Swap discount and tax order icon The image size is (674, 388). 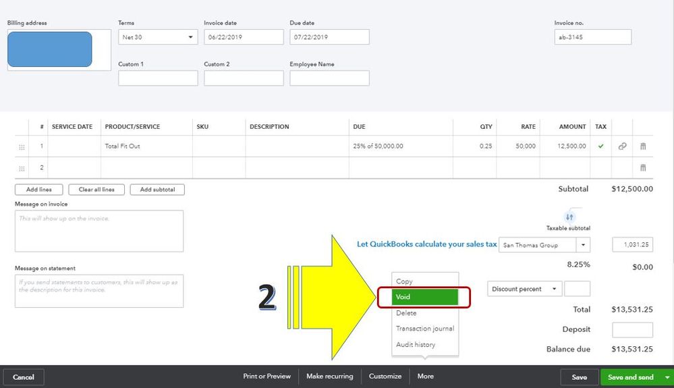pyautogui.click(x=569, y=217)
